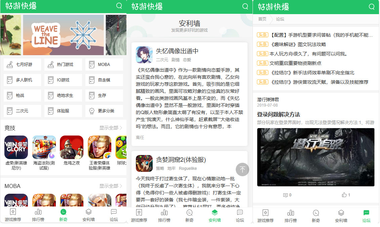Select the 生存 category

click(104, 96)
